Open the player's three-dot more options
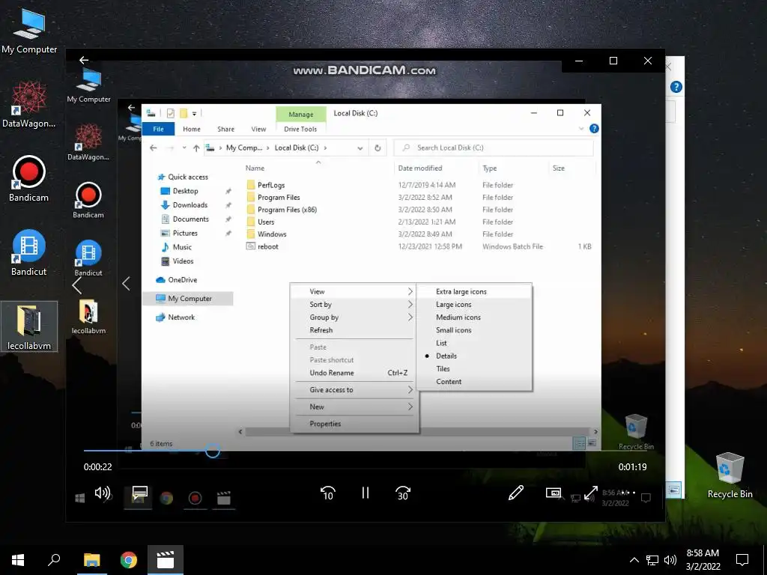The height and width of the screenshot is (575, 767). tap(628, 493)
